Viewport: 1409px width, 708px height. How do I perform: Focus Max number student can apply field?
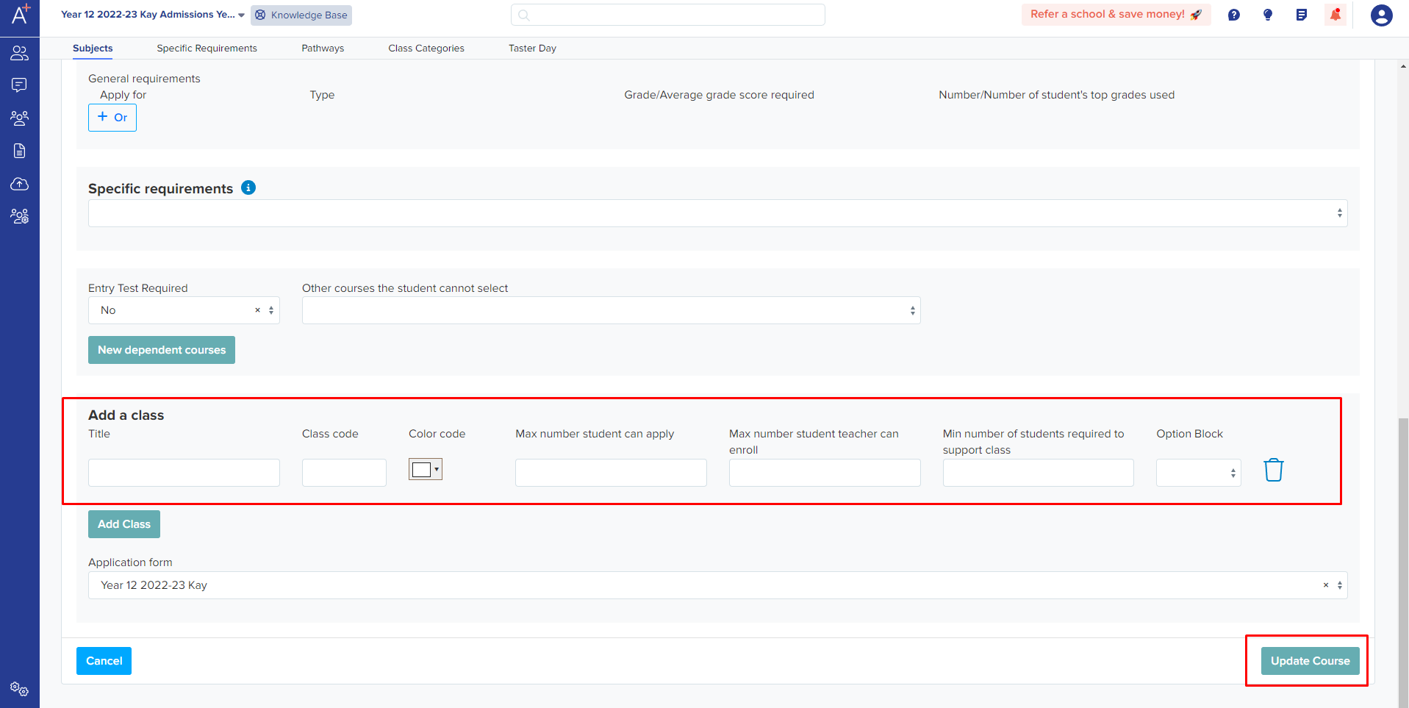point(612,473)
